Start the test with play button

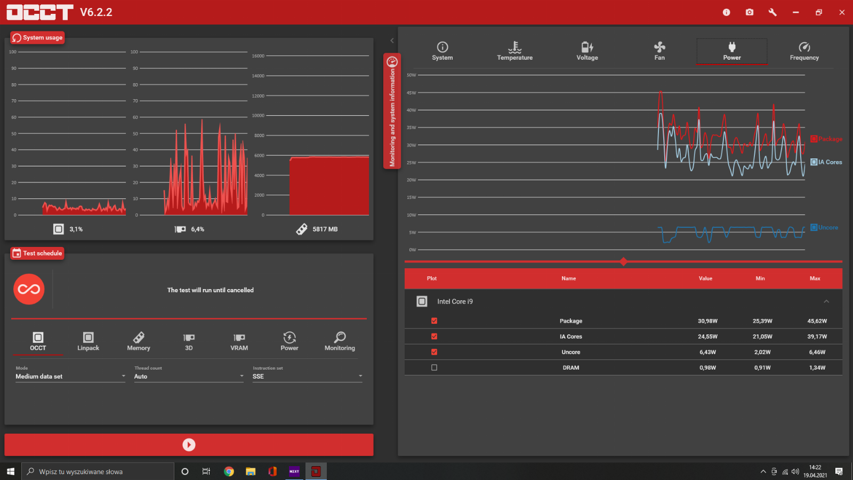[x=189, y=445]
